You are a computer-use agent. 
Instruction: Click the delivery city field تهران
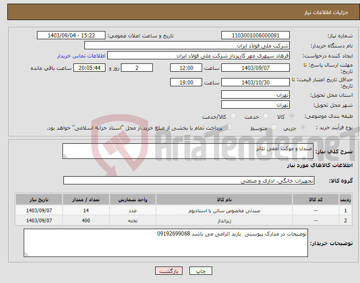[x=256, y=105]
